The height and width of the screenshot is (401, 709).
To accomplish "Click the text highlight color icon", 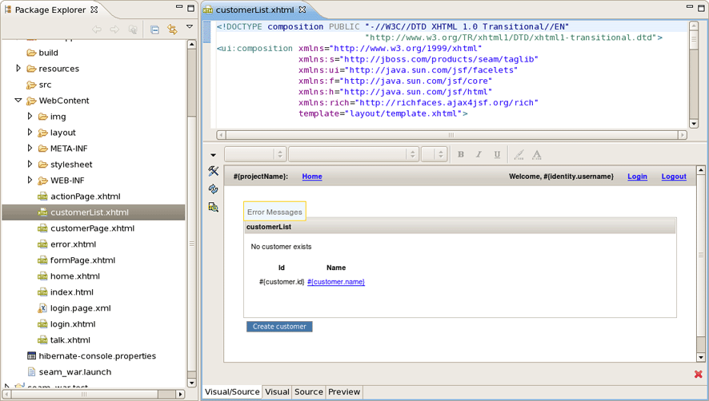I will coord(519,154).
